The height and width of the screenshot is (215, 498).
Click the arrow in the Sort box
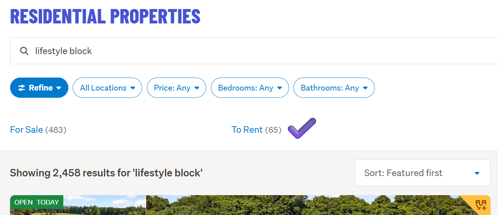[477, 173]
